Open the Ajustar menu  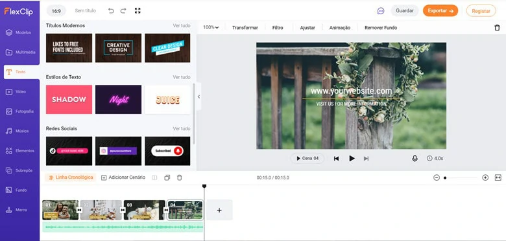307,28
